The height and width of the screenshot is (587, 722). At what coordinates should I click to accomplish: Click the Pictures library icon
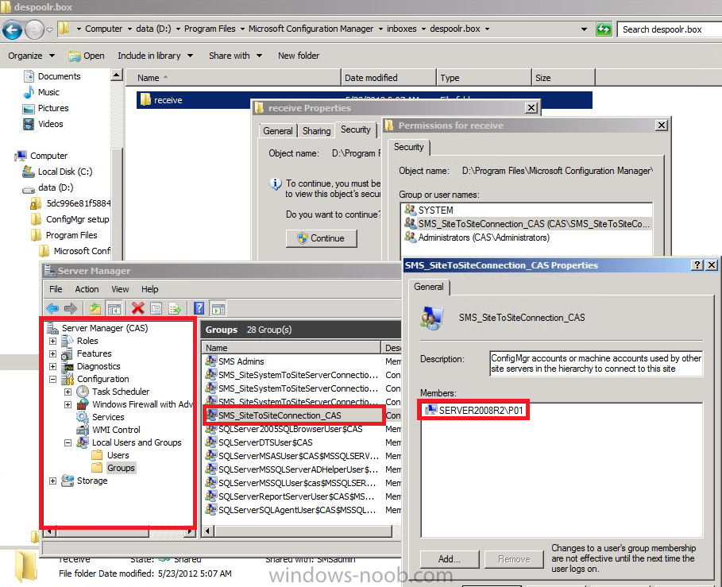(x=29, y=109)
